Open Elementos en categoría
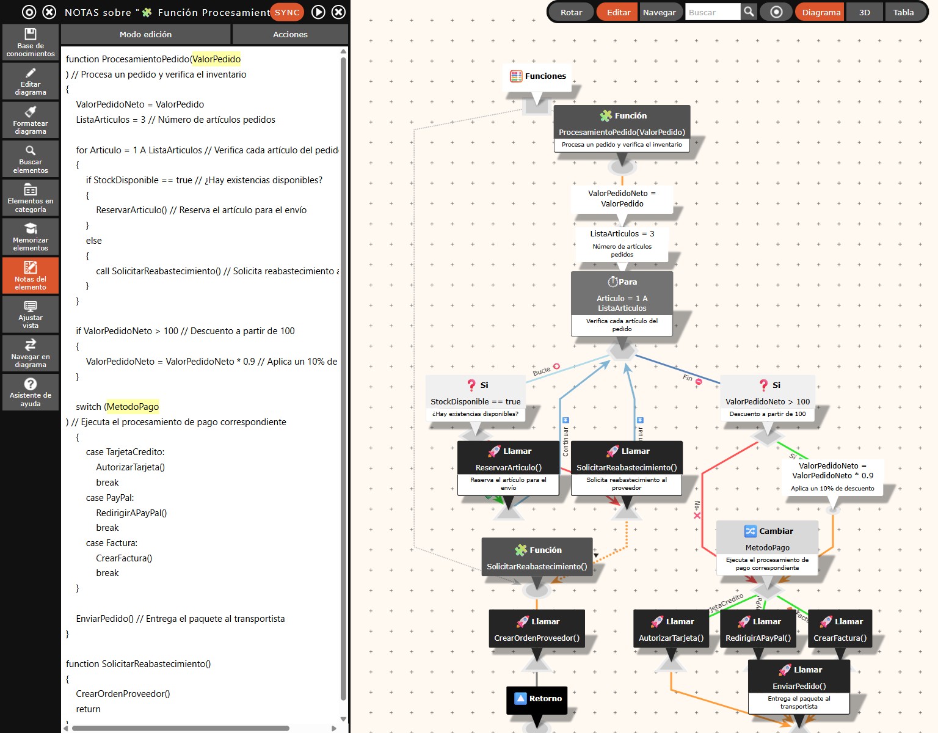 pos(31,197)
